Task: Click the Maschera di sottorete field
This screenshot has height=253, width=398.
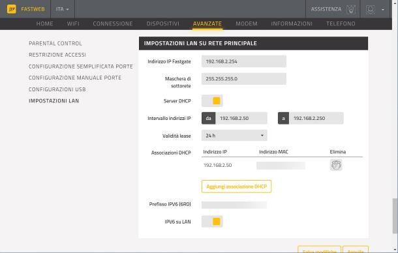Action: (x=244, y=79)
